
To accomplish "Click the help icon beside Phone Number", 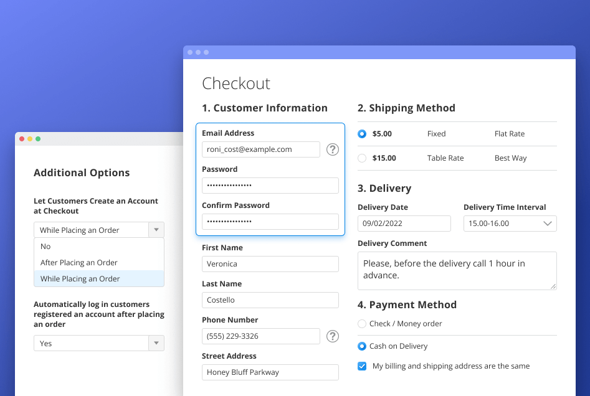I will coord(333,336).
